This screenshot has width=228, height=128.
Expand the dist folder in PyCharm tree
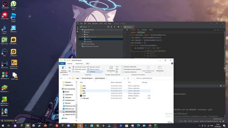82,34
